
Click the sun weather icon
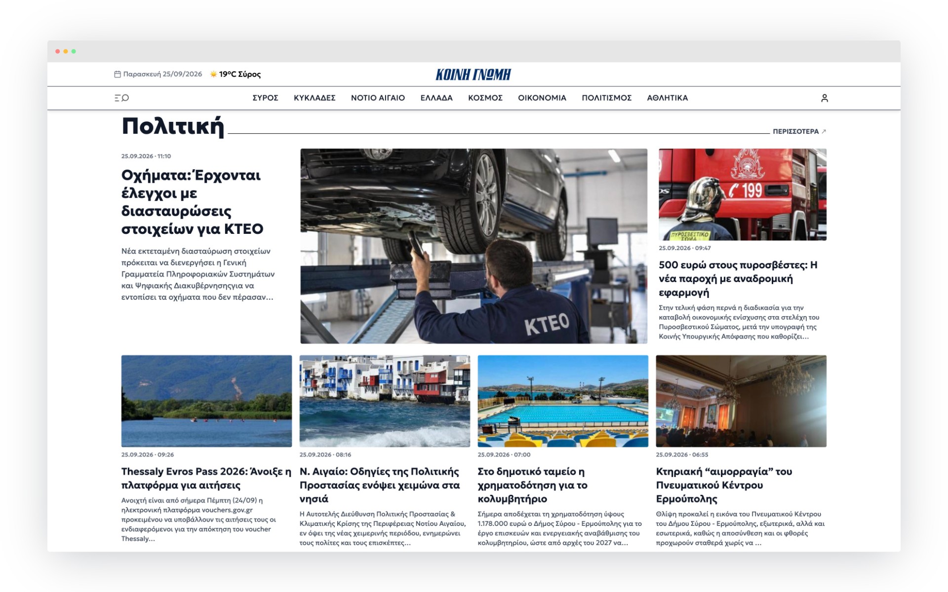(213, 74)
